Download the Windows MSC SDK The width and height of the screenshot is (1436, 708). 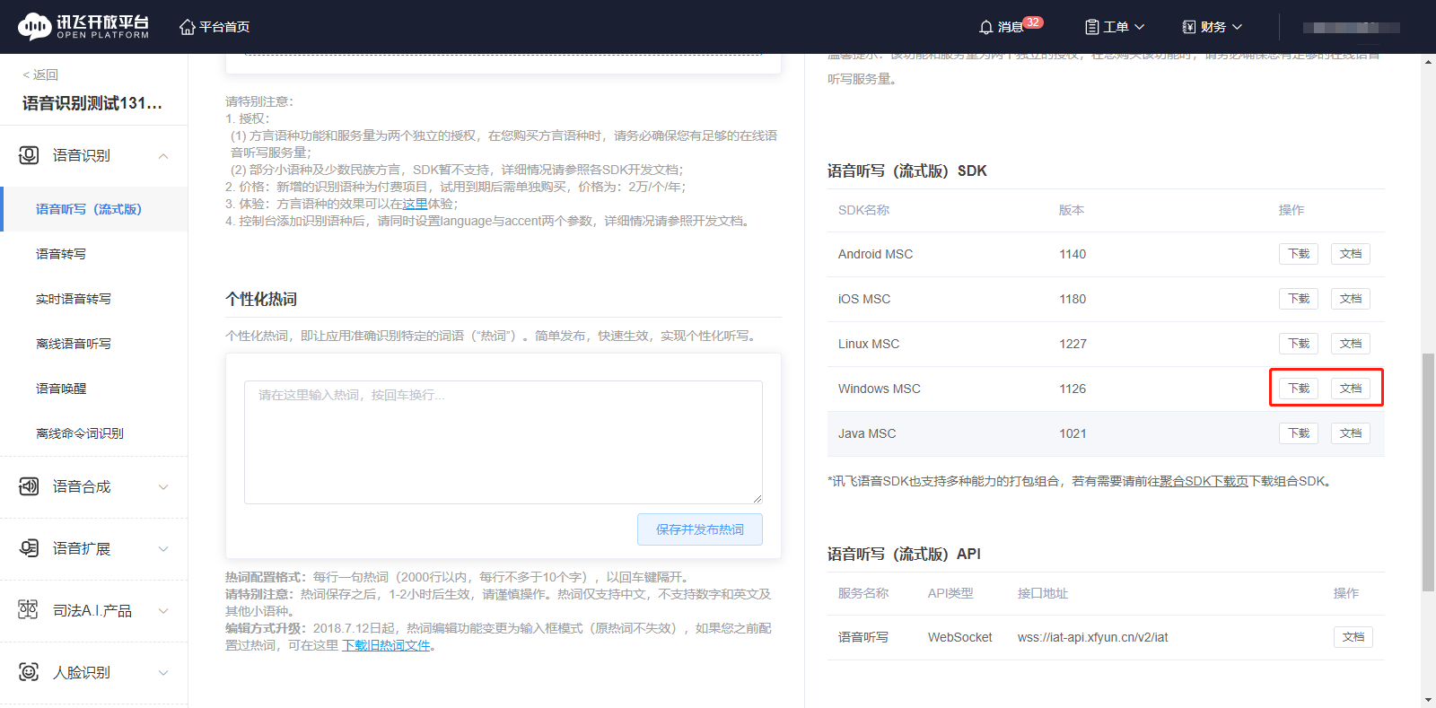pyautogui.click(x=1299, y=389)
